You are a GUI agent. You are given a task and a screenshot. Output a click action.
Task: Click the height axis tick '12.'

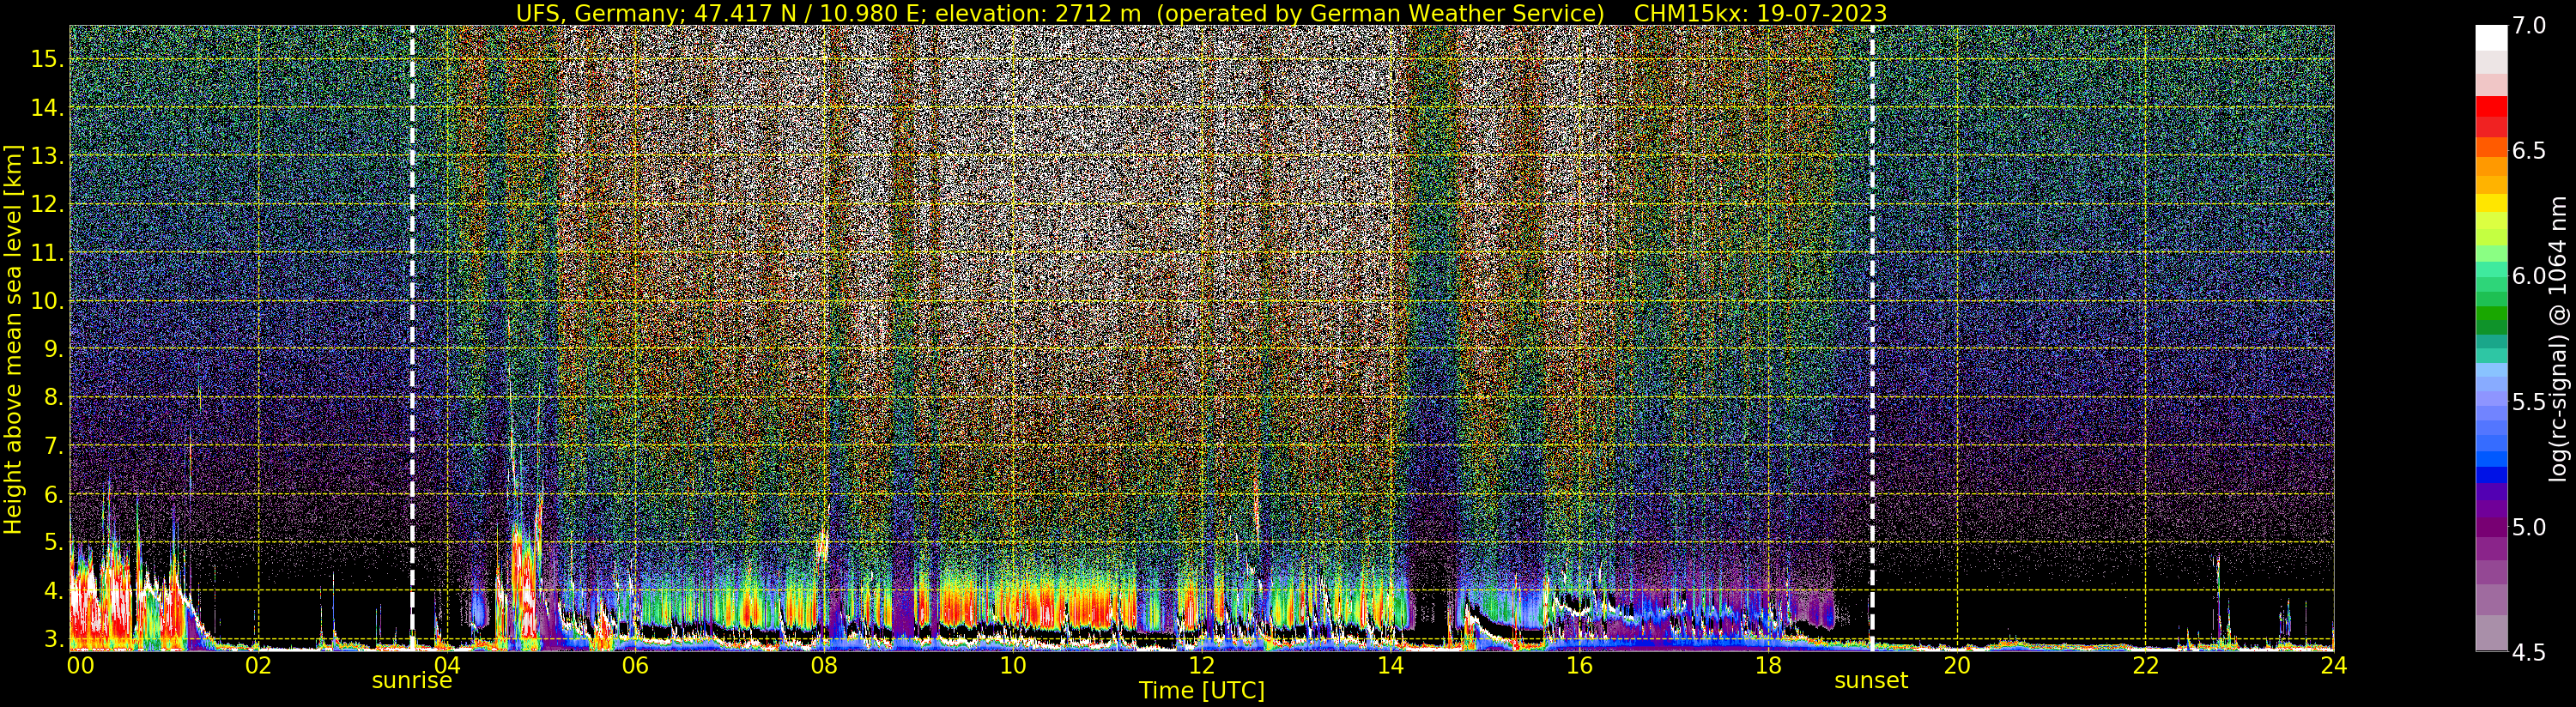click(48, 204)
